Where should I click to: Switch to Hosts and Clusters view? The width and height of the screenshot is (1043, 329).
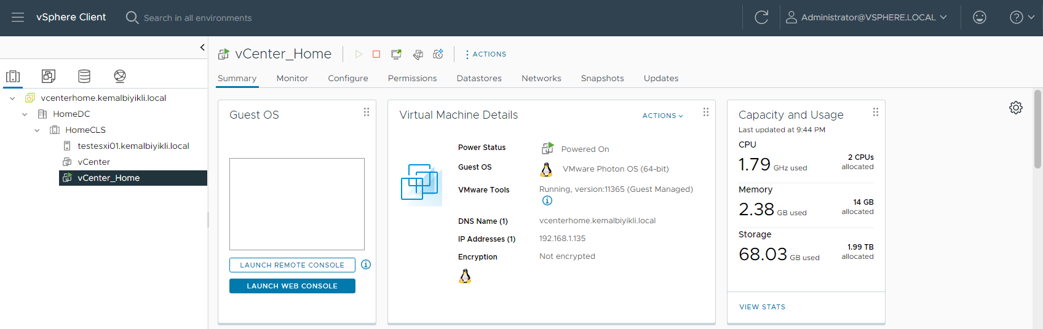pyautogui.click(x=13, y=76)
